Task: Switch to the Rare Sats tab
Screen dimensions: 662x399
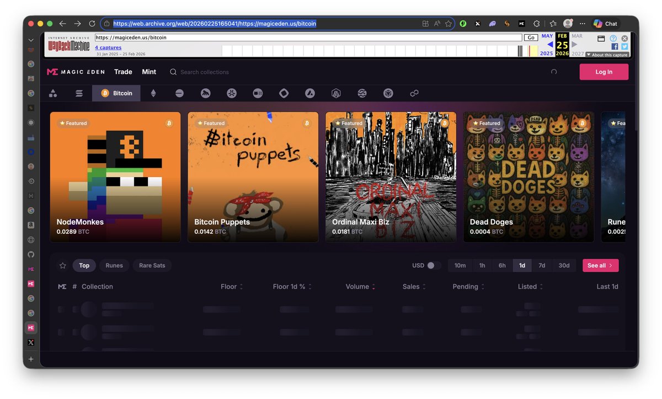Action: (x=152, y=266)
